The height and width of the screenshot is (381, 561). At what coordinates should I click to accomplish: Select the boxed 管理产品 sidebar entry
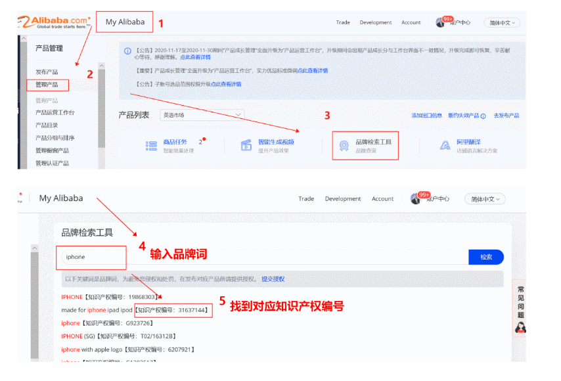(47, 85)
